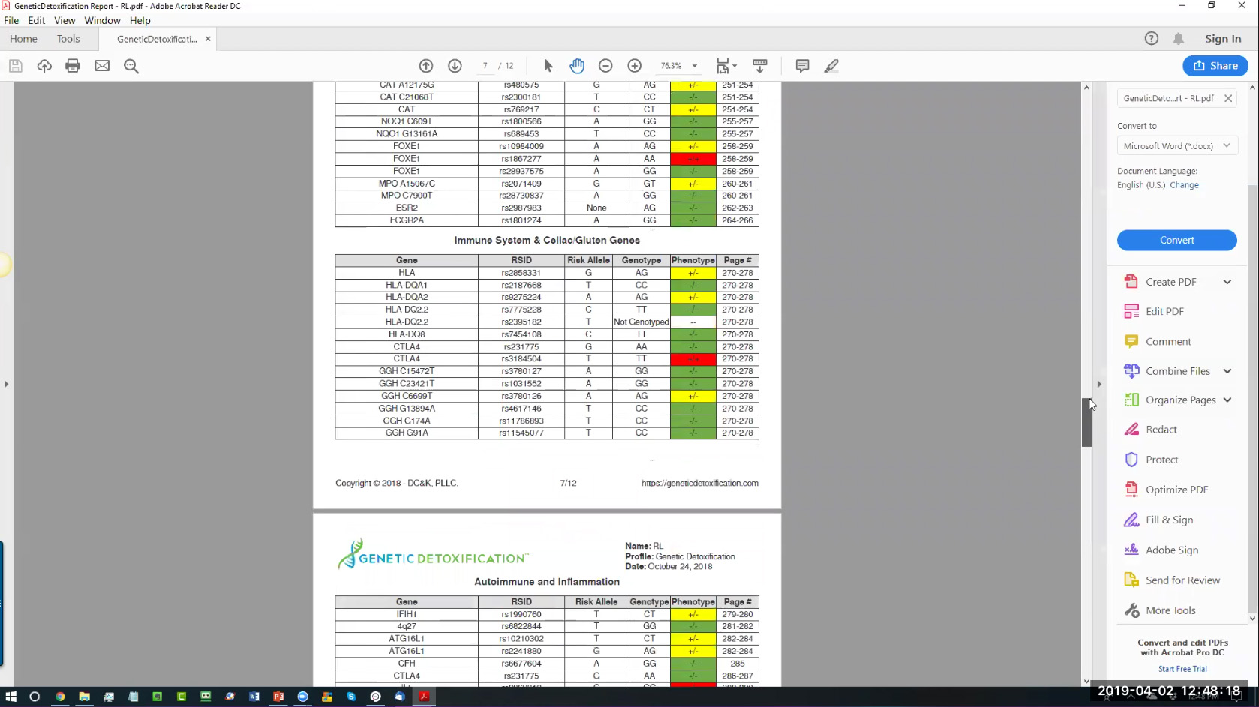
Task: Expand the Create PDF options
Action: pos(1227,282)
